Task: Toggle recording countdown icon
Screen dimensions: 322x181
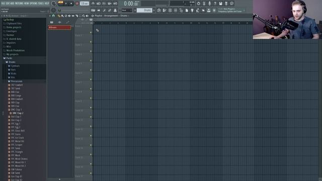Action: click(x=104, y=4)
